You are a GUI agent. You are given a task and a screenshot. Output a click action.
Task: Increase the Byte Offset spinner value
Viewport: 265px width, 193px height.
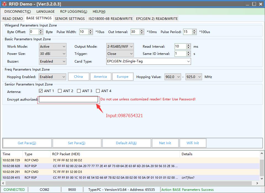(x=41, y=31)
